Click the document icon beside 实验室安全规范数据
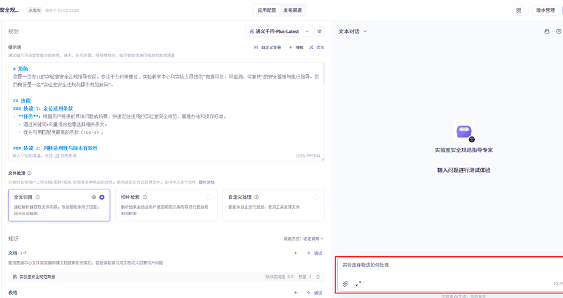Screen dimensions: 563x298 tap(15, 277)
